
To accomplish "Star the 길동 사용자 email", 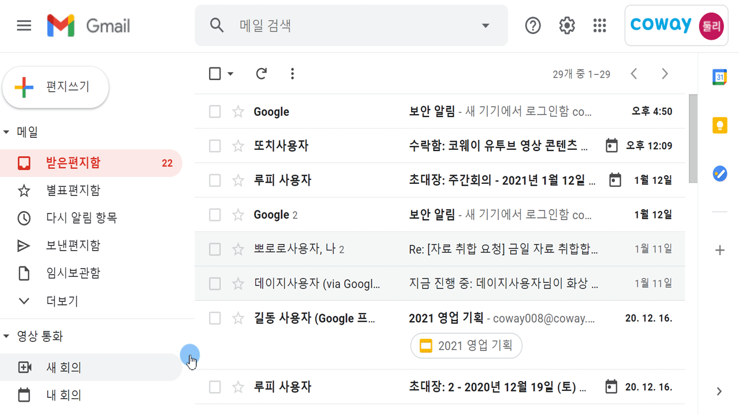I will pos(238,318).
